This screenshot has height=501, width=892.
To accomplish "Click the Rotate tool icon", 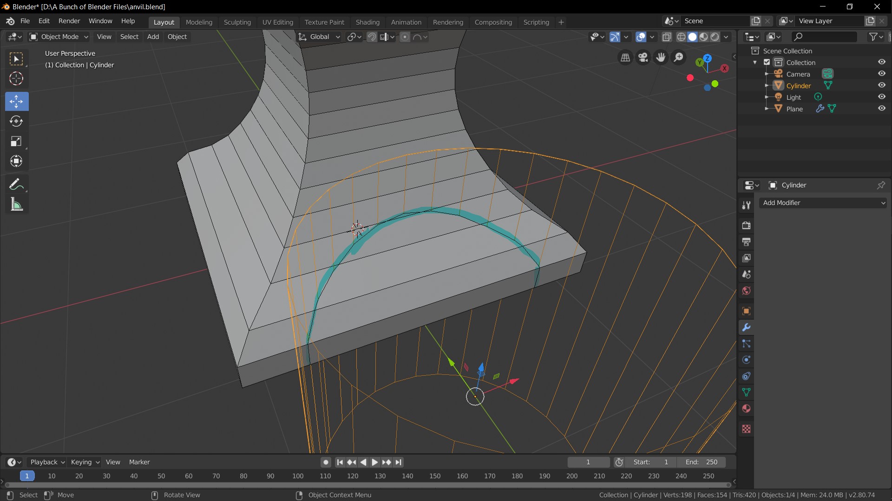I will (x=17, y=121).
